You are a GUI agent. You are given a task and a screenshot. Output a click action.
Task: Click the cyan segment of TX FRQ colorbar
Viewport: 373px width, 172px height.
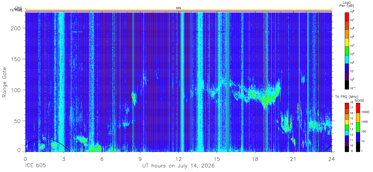pos(347,133)
